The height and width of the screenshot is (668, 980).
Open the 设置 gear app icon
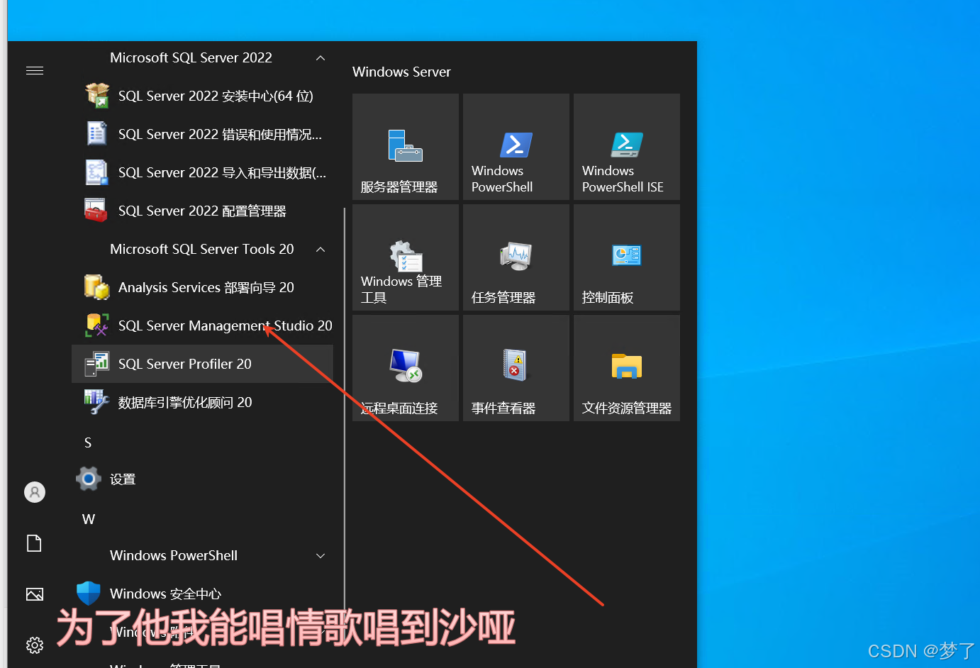click(89, 479)
